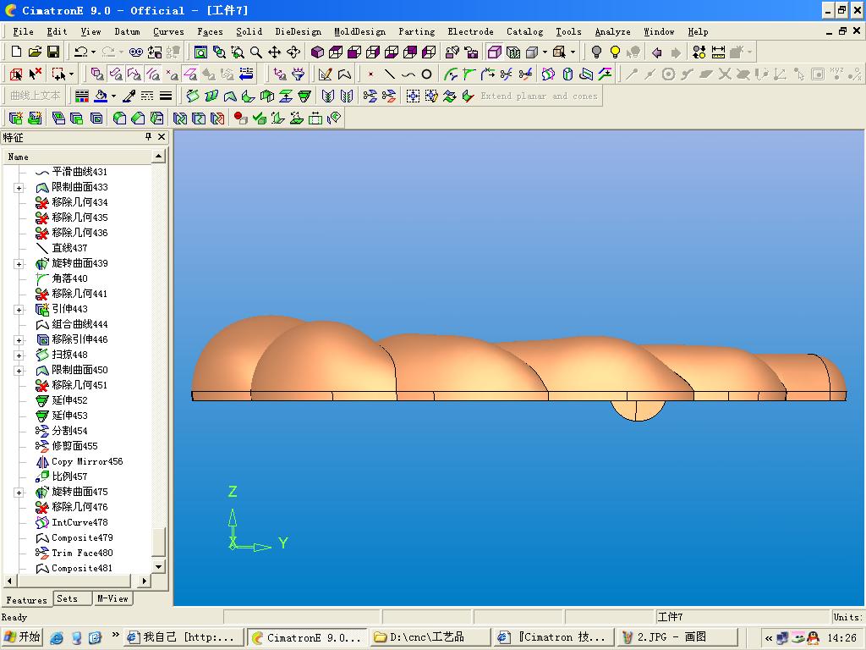This screenshot has height=650, width=866.
Task: Switch to 我自己 browser taskbar button
Action: [x=184, y=637]
